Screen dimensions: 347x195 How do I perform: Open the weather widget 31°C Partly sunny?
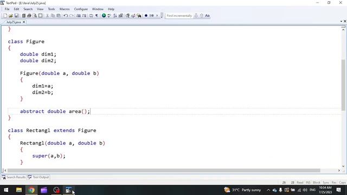tap(242, 190)
